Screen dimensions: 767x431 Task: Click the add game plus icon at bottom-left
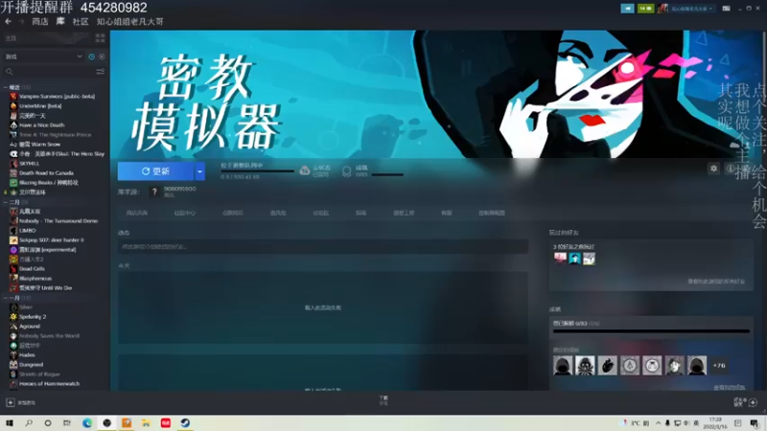pos(11,402)
